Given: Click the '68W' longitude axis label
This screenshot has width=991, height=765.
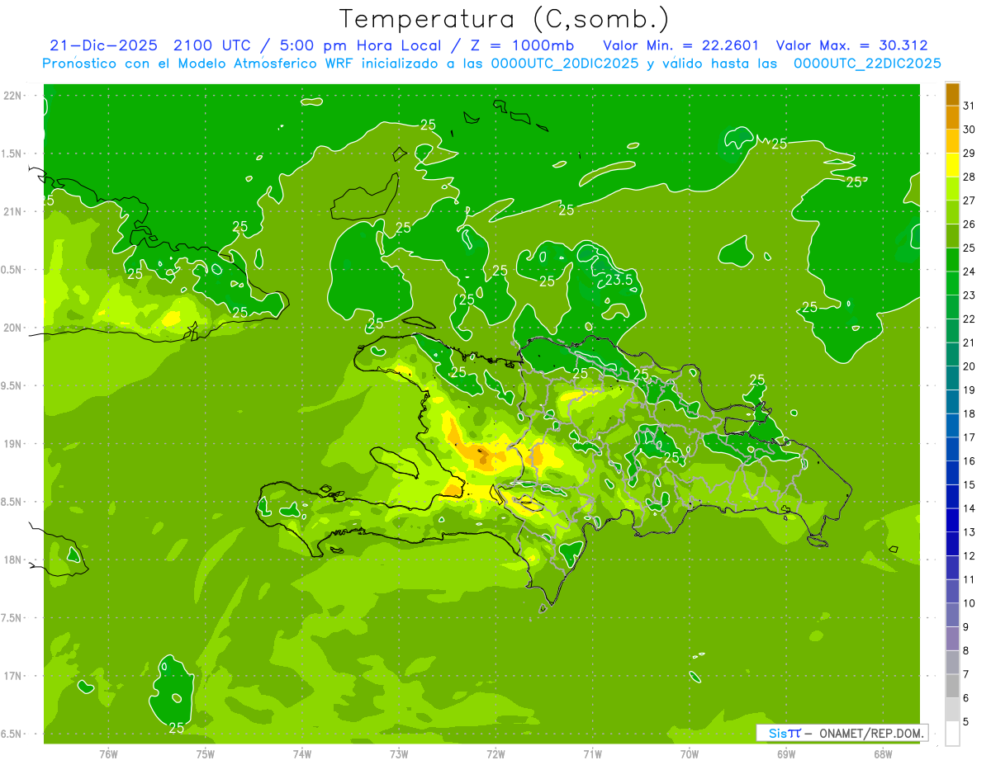Looking at the screenshot, I should pos(883,754).
